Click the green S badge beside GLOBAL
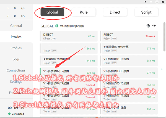 (x=57, y=26)
